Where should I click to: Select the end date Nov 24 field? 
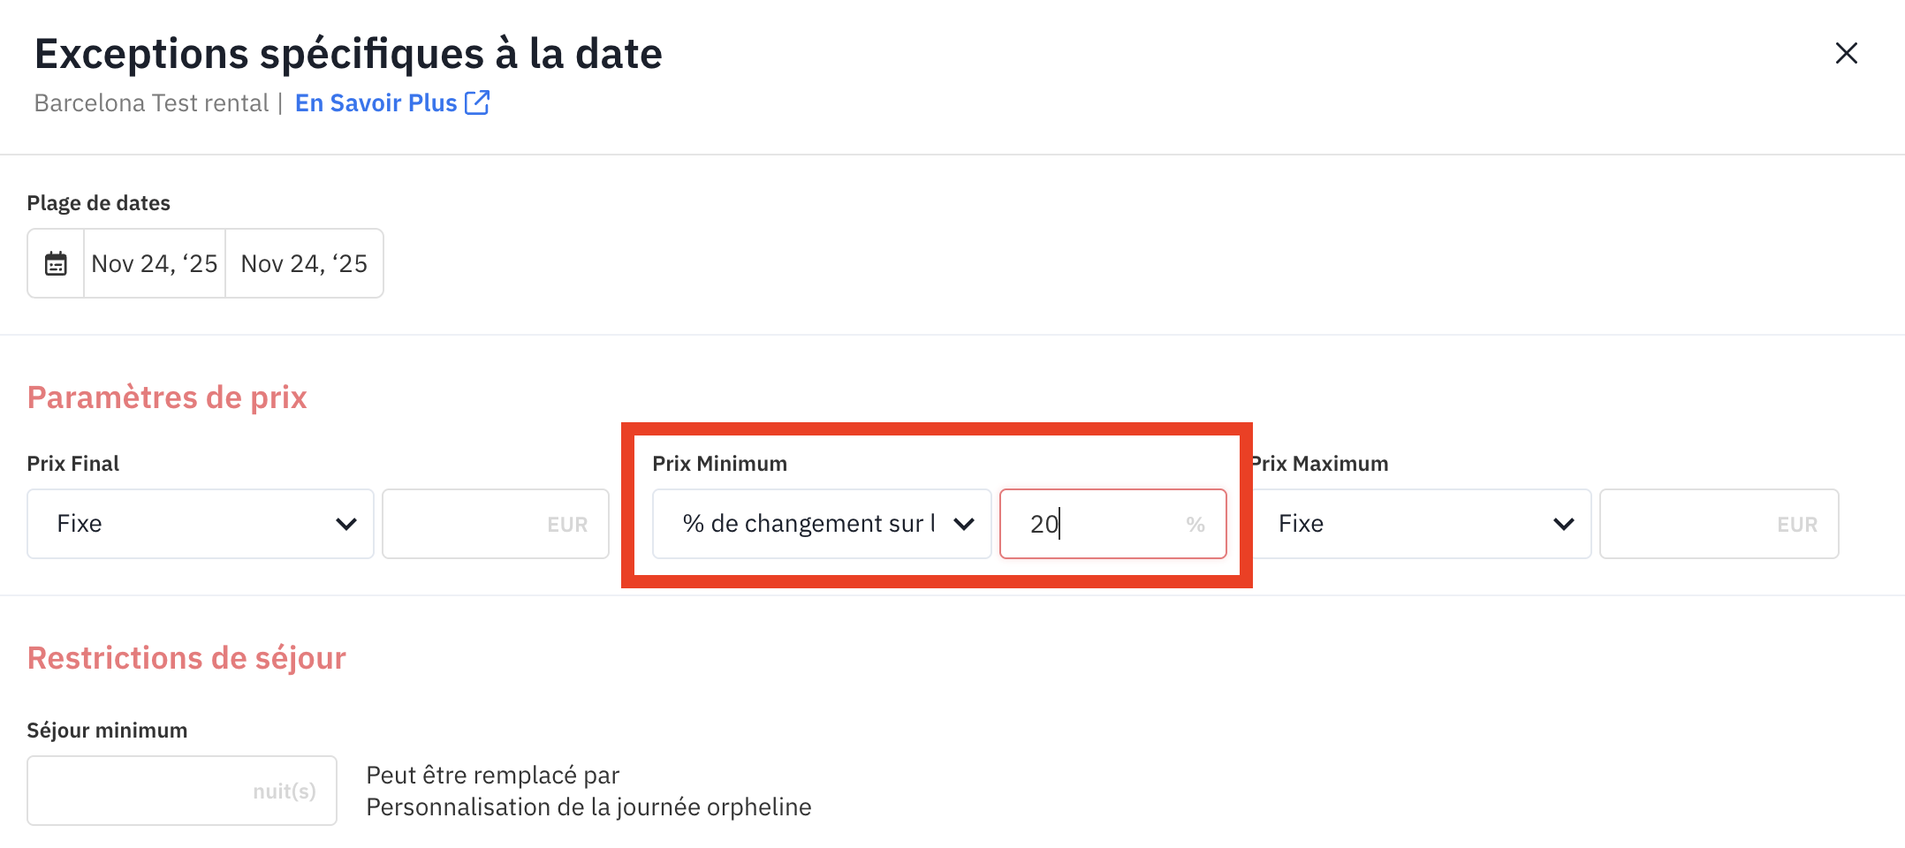point(304,264)
